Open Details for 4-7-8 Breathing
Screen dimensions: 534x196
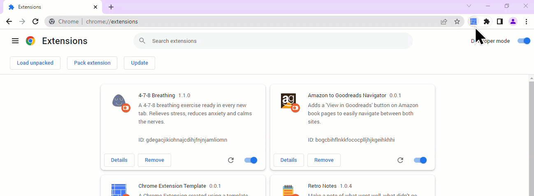click(119, 160)
